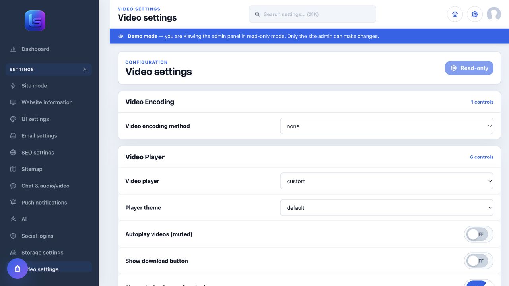Click the 'Video encoding method' label
Viewport: 509px width, 286px height.
[157, 126]
